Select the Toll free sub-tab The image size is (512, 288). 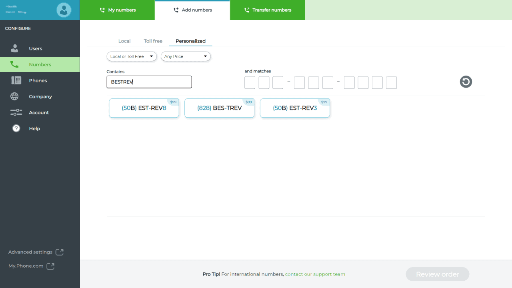(x=153, y=41)
